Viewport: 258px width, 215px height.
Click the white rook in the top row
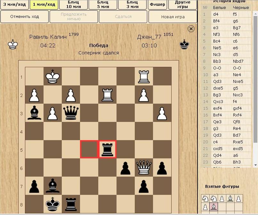click(144, 76)
